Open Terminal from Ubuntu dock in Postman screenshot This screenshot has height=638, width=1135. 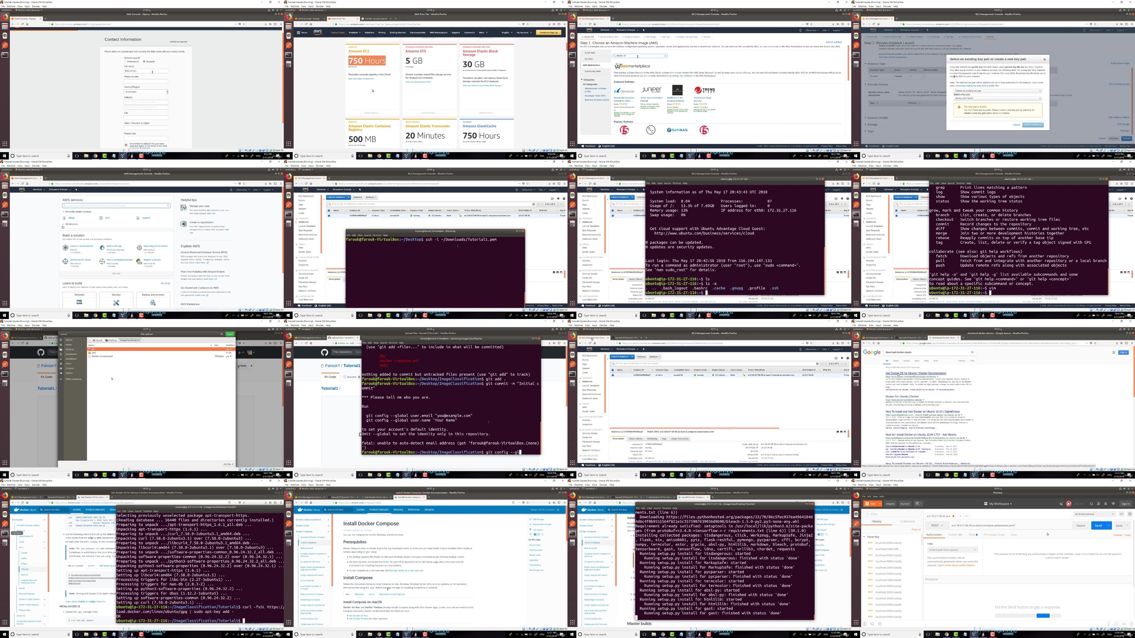[856, 533]
